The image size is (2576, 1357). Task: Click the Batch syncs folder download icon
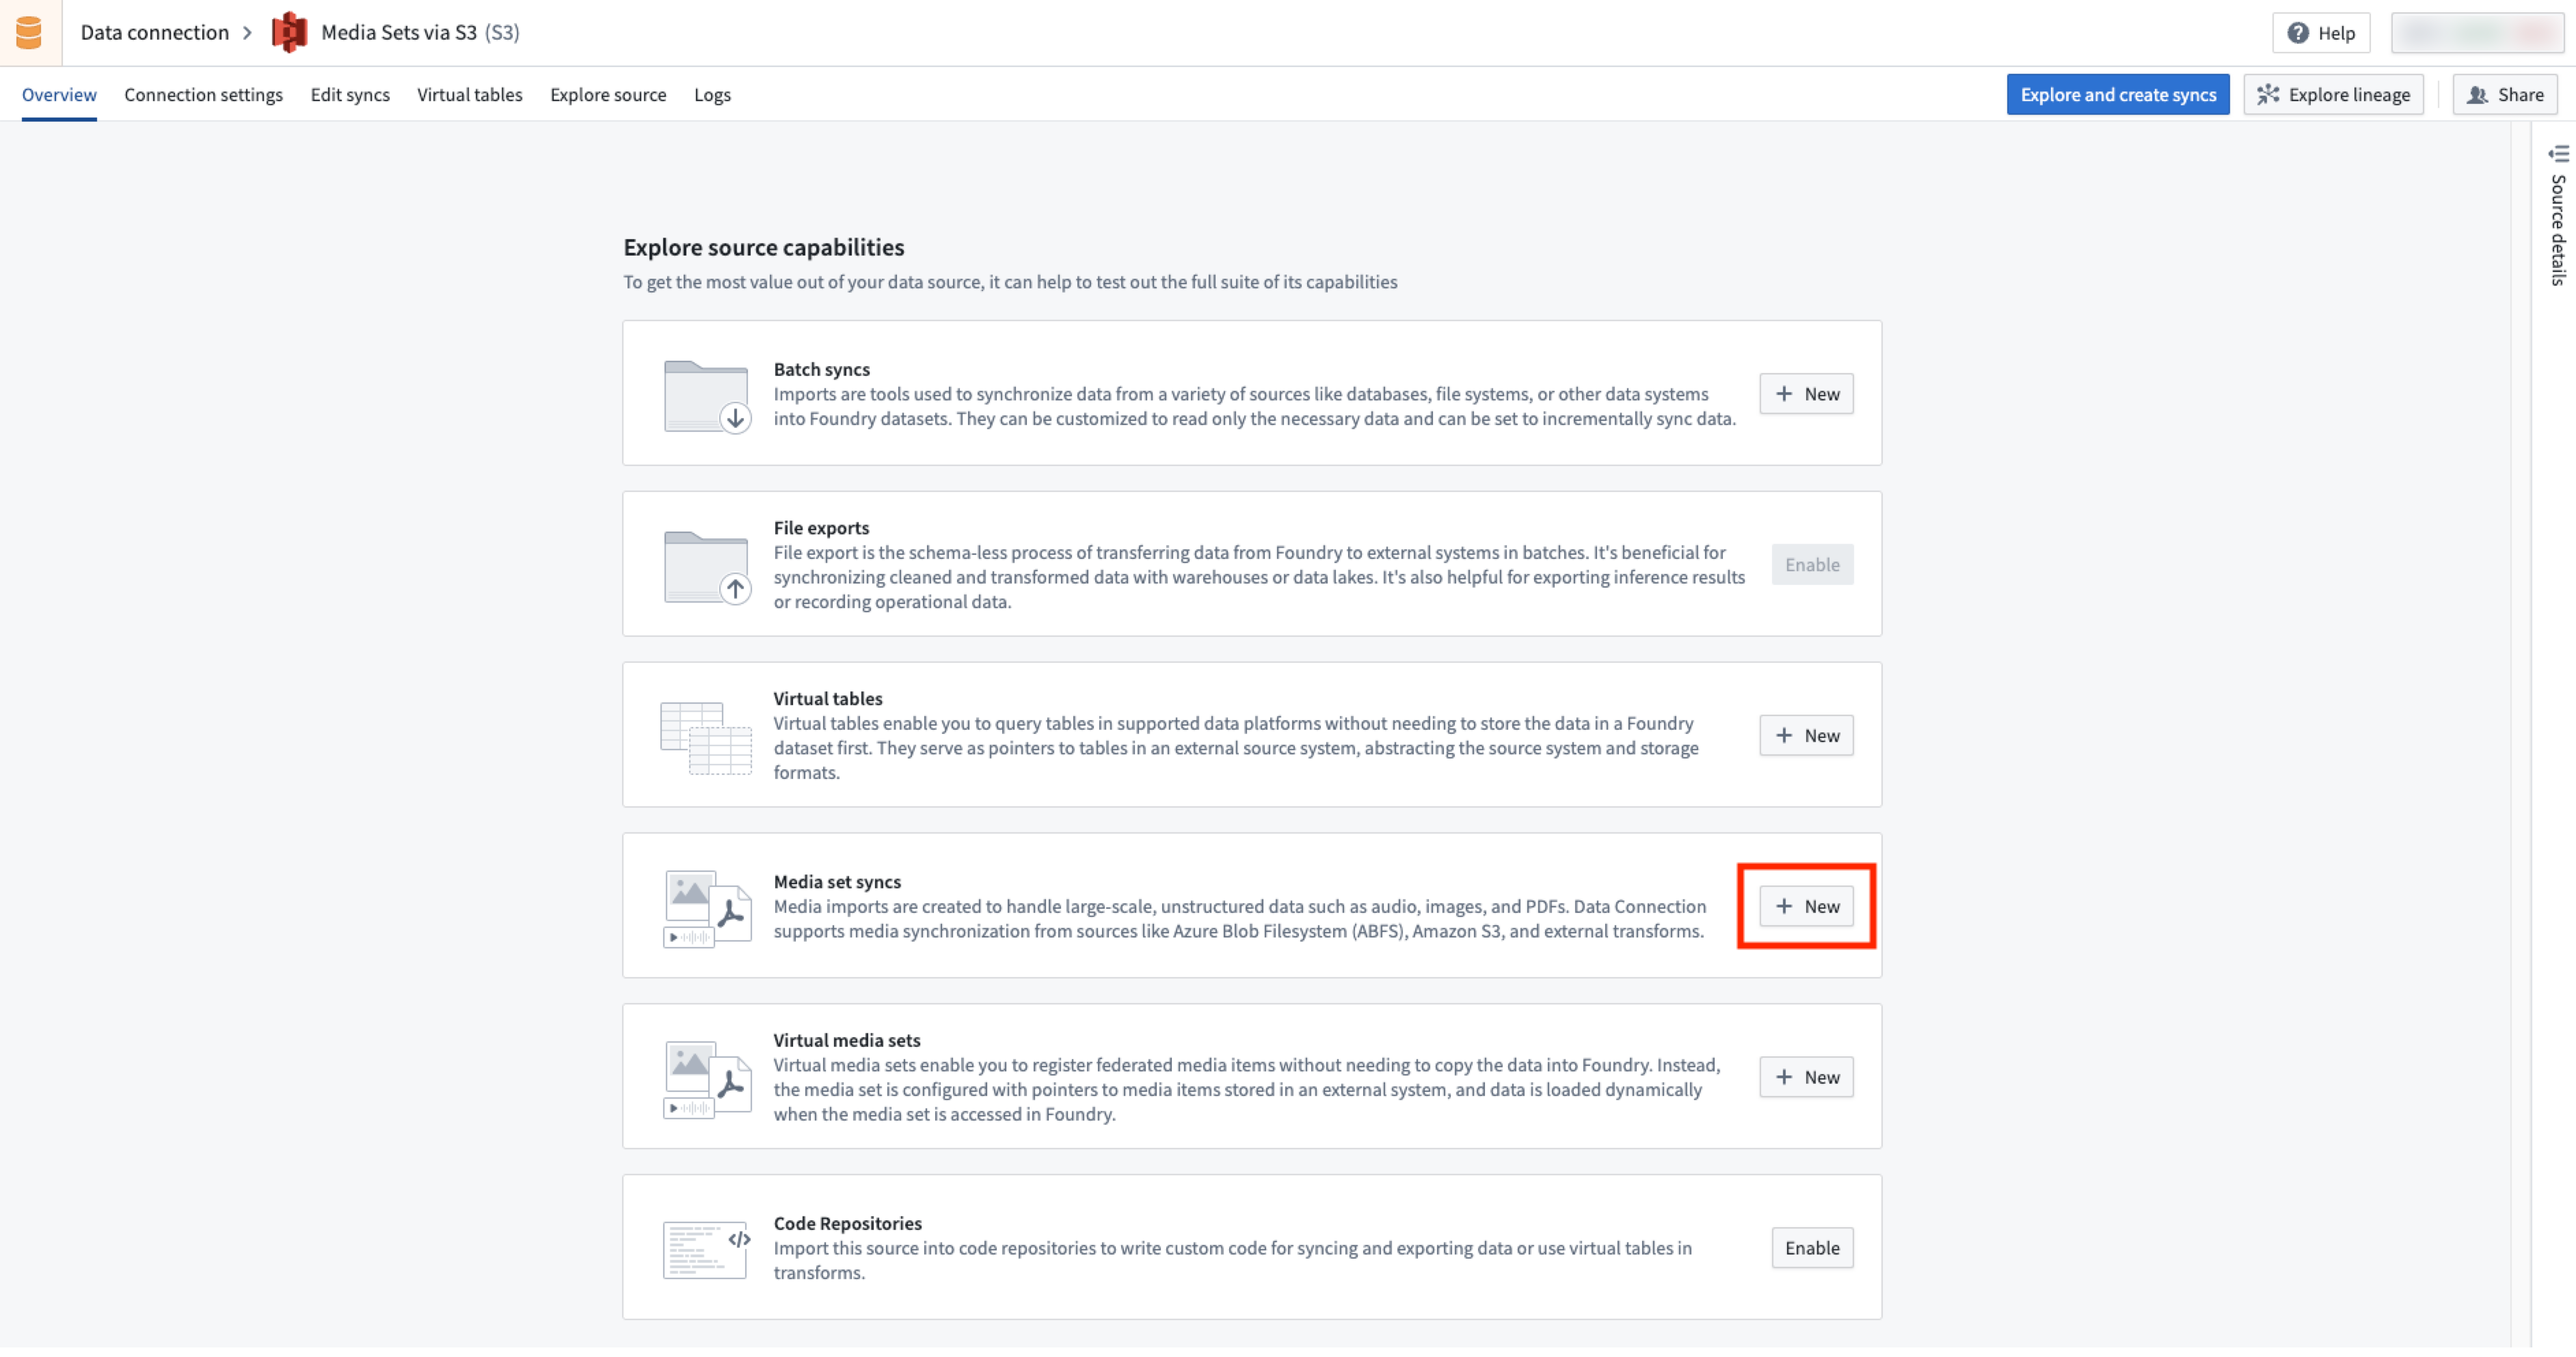click(x=705, y=396)
